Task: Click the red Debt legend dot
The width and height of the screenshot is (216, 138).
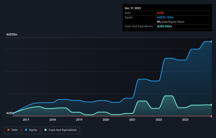Action: click(x=8, y=130)
